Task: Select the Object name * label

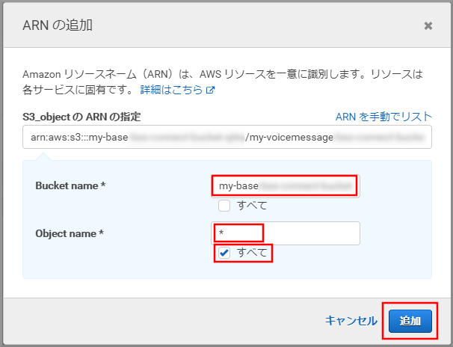Action: click(70, 233)
